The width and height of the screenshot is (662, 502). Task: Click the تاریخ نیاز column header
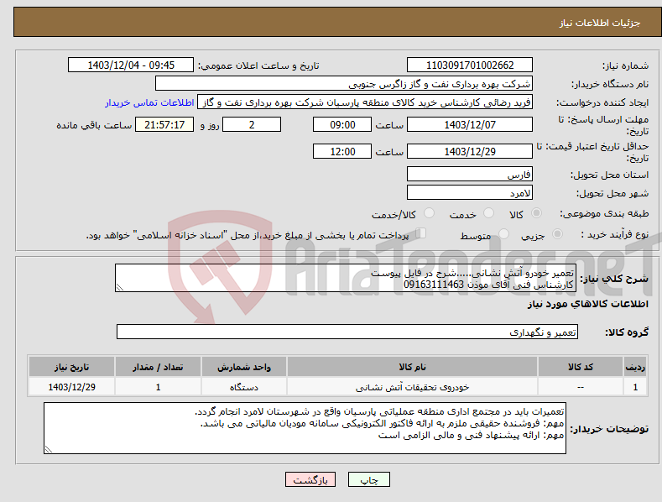72,367
